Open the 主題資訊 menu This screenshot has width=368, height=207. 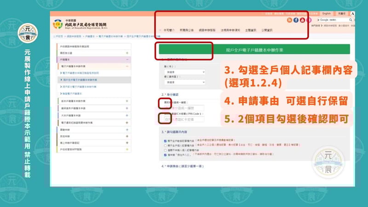(x=250, y=30)
